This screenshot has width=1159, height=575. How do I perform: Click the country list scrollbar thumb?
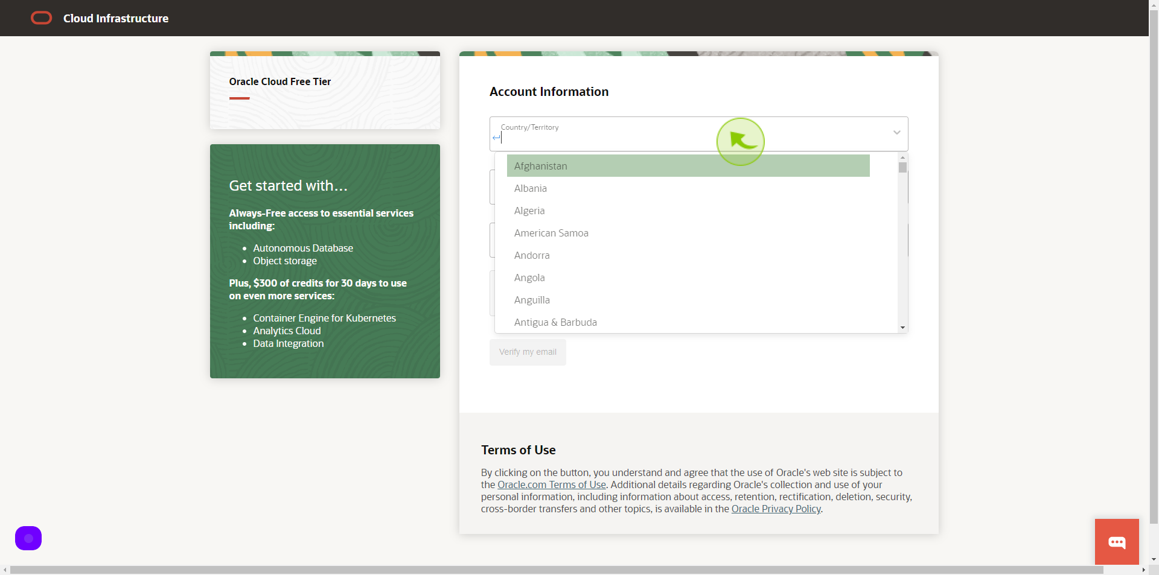[x=902, y=167]
